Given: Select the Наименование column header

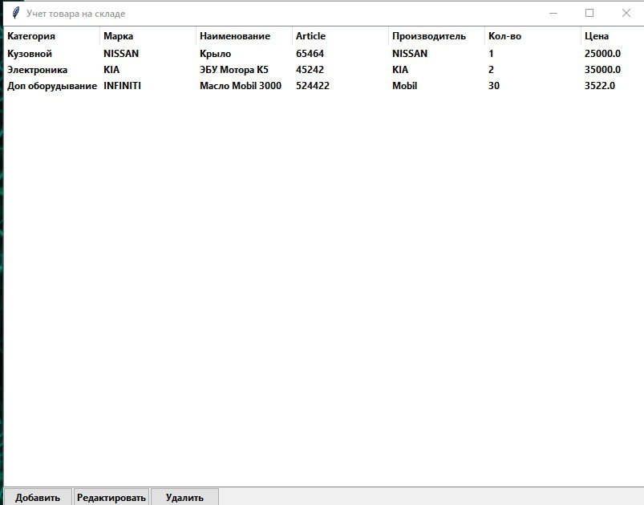Looking at the screenshot, I should pos(235,36).
